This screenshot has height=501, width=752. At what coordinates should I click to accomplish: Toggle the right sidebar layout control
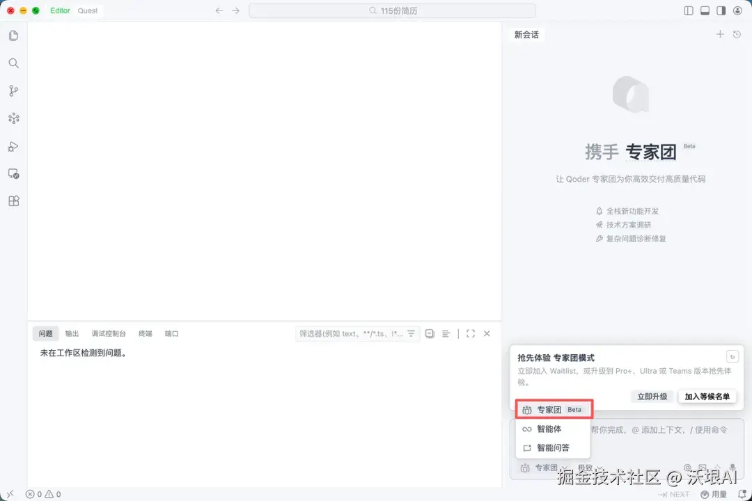tap(721, 10)
